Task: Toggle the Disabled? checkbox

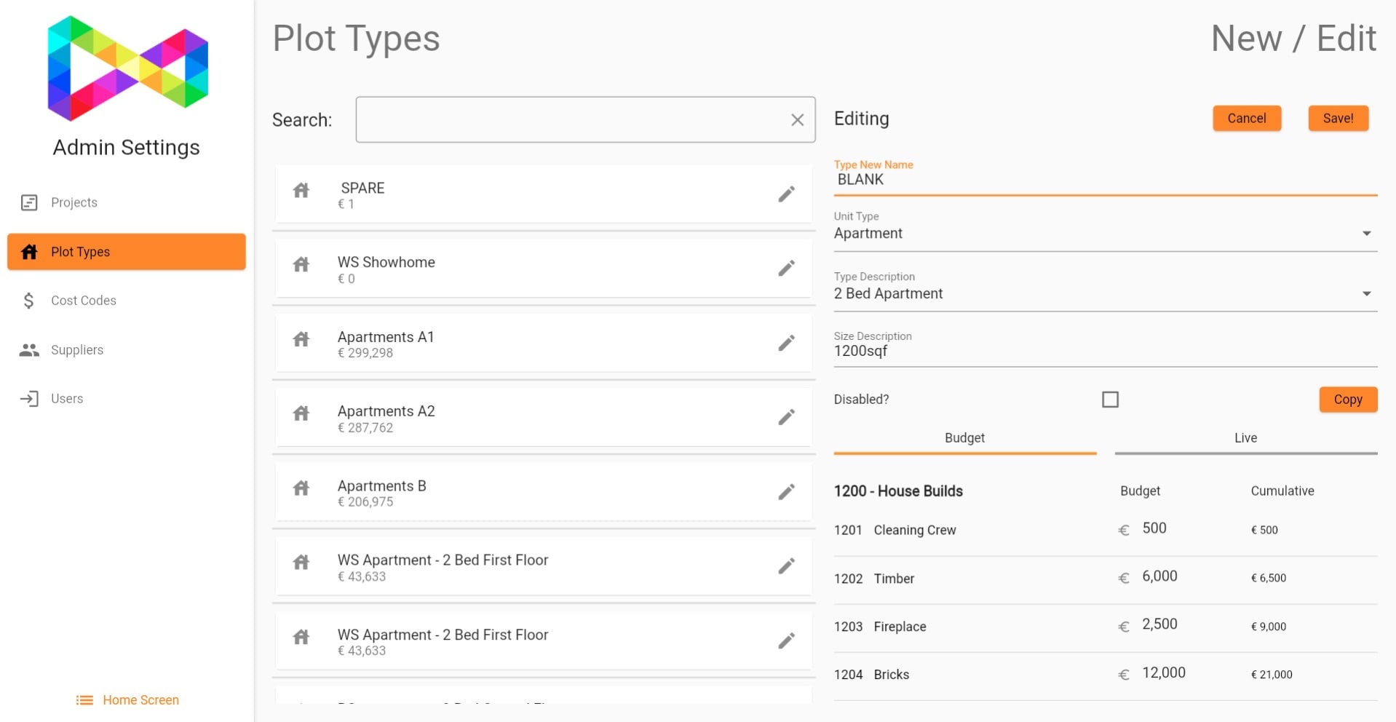Action: tap(1109, 400)
